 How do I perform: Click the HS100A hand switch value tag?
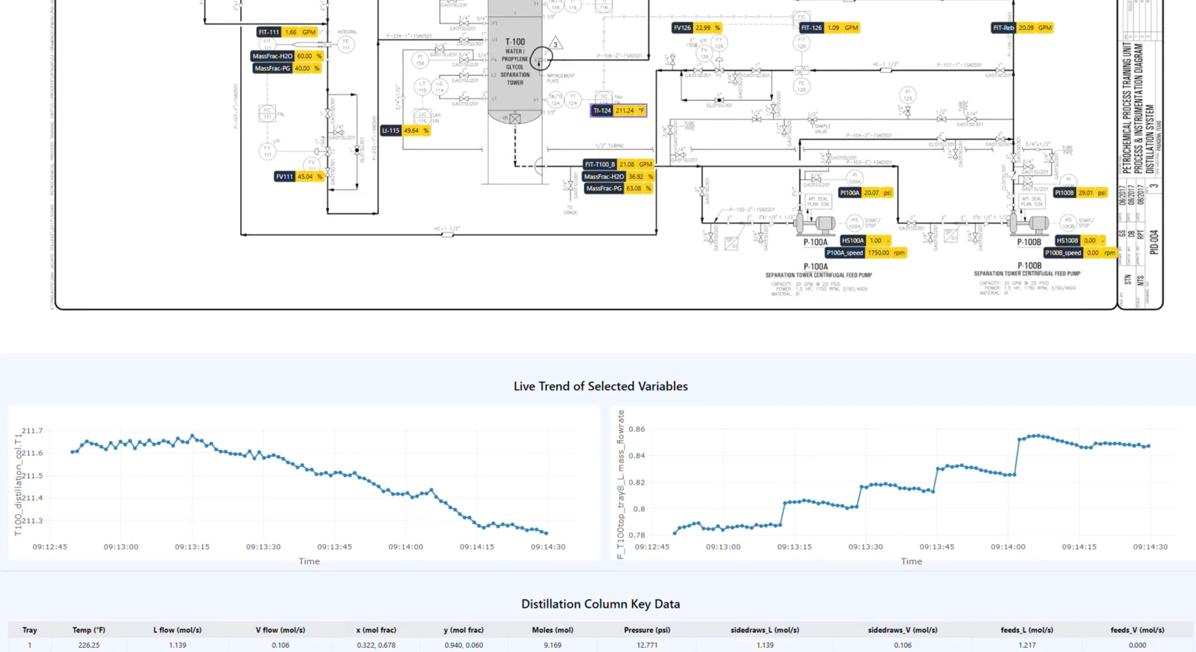coord(865,240)
